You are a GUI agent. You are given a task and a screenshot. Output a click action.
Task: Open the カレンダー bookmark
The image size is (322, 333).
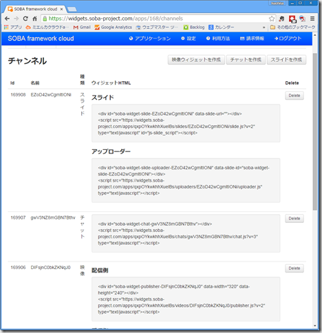point(222,28)
